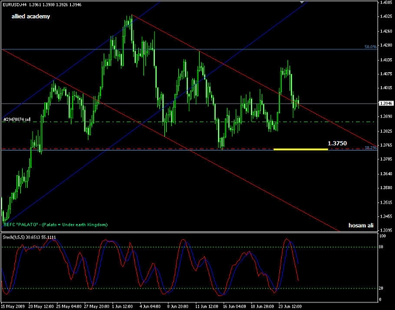
Task: Select the 'hosam ali' text label
Action: [x=361, y=225]
